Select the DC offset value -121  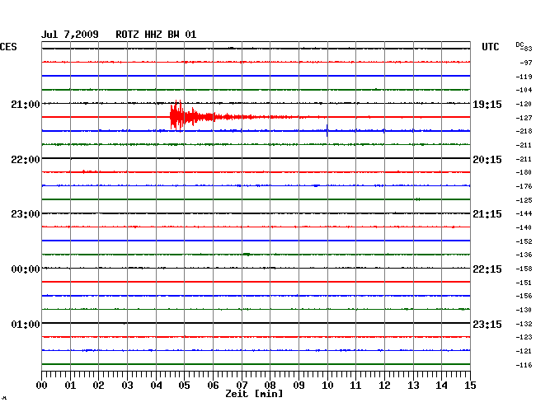tap(524, 351)
